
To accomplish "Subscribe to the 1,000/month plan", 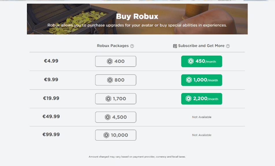I will coord(202,80).
